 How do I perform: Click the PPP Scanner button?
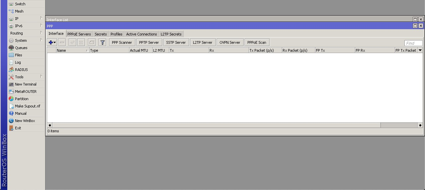pos(122,42)
